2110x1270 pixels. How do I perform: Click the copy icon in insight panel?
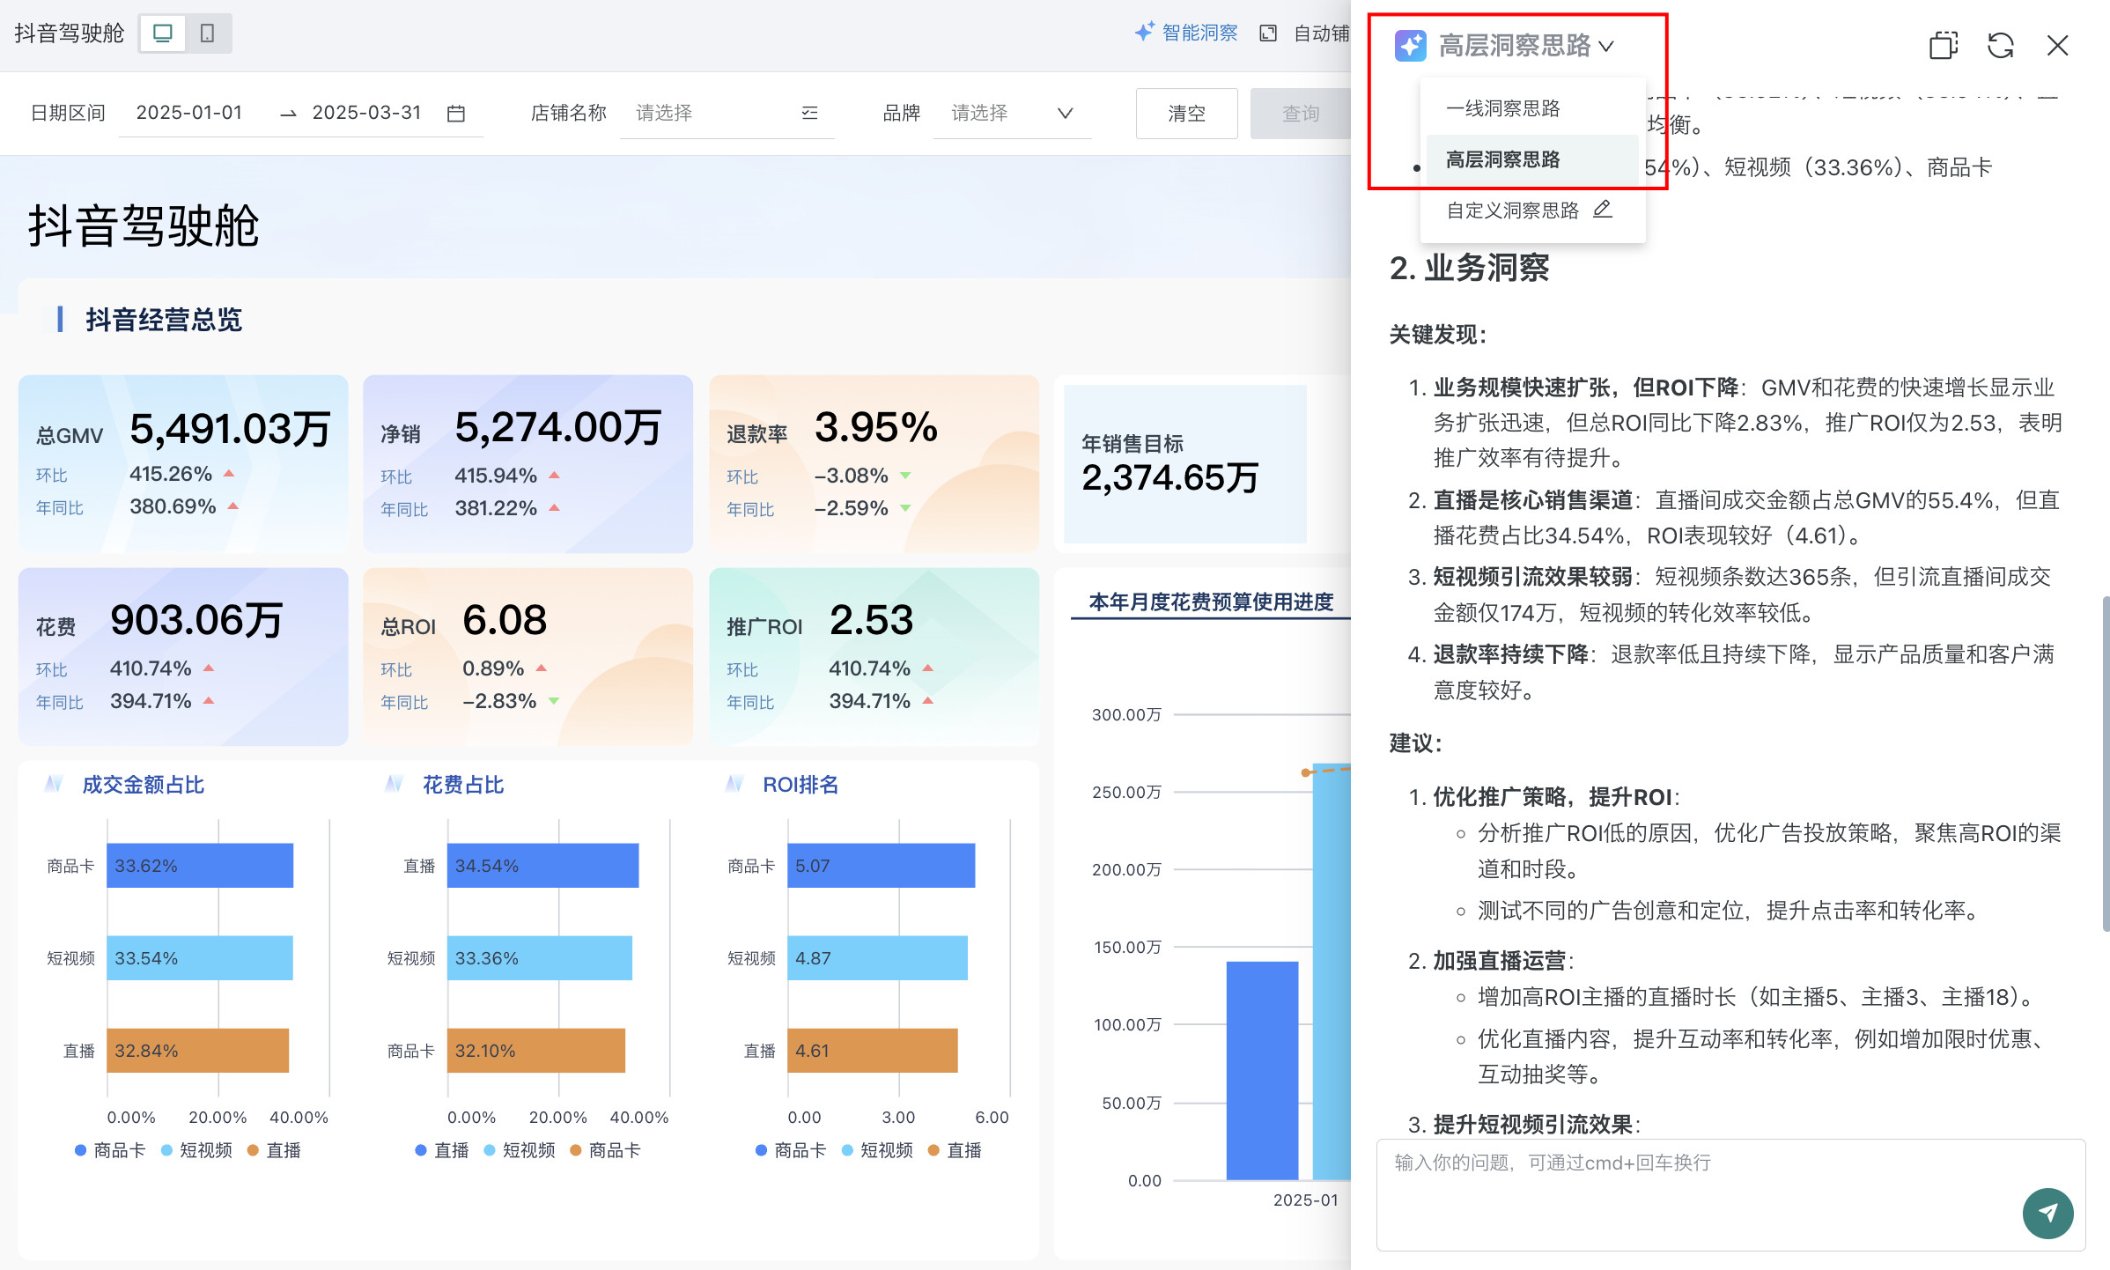(1943, 46)
